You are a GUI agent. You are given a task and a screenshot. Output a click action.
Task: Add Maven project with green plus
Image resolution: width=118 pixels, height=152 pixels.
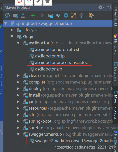[33, 15]
